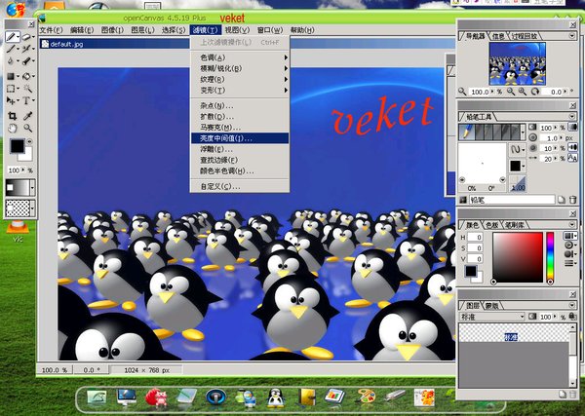Open 图层(L) menu in menu bar
The width and height of the screenshot is (585, 416).
(142, 30)
